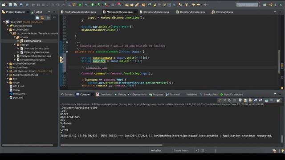Open the Run button dropdown arrow
This screenshot has height=160, width=285.
[x=96, y=5]
